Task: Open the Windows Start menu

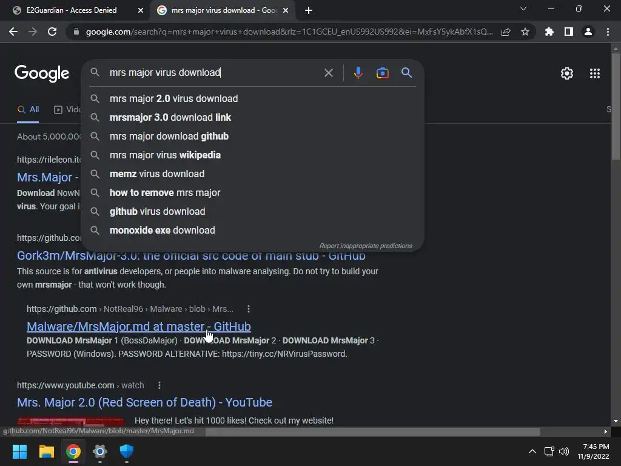Action: click(19, 451)
